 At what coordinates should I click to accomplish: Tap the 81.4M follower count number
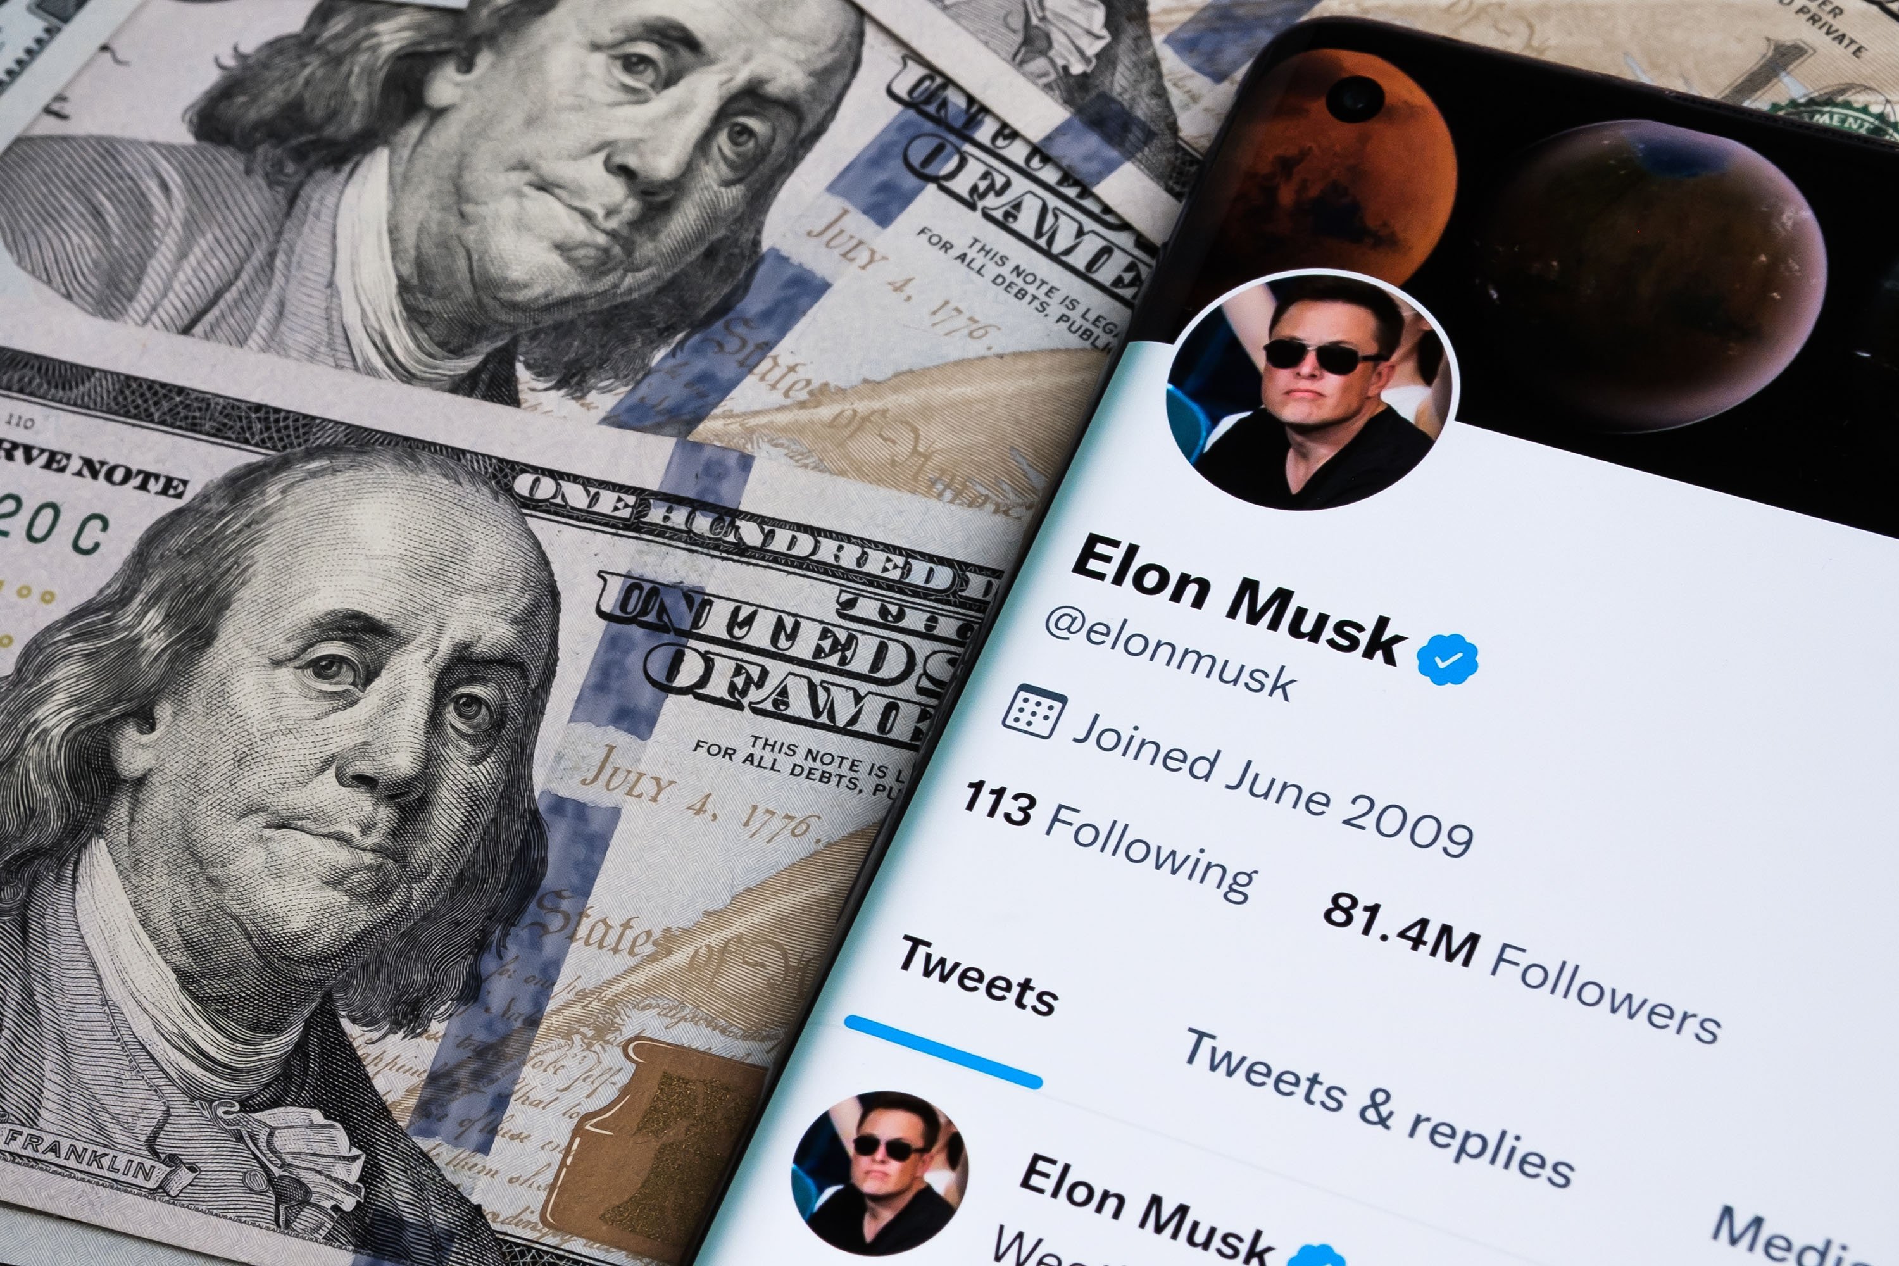point(1401,929)
